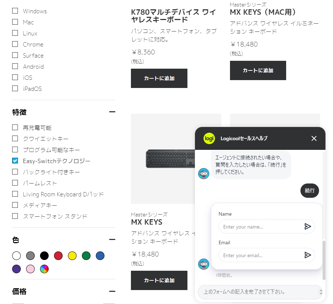Submit email with the send arrow icon
This screenshot has height=304, width=333.
(x=308, y=255)
